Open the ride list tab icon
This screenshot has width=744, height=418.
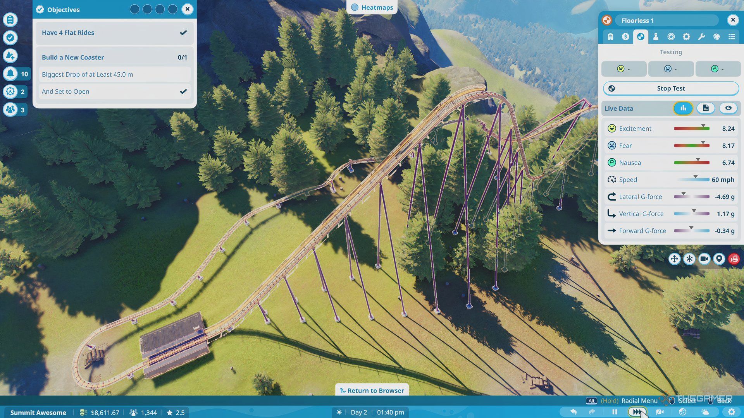(x=732, y=36)
